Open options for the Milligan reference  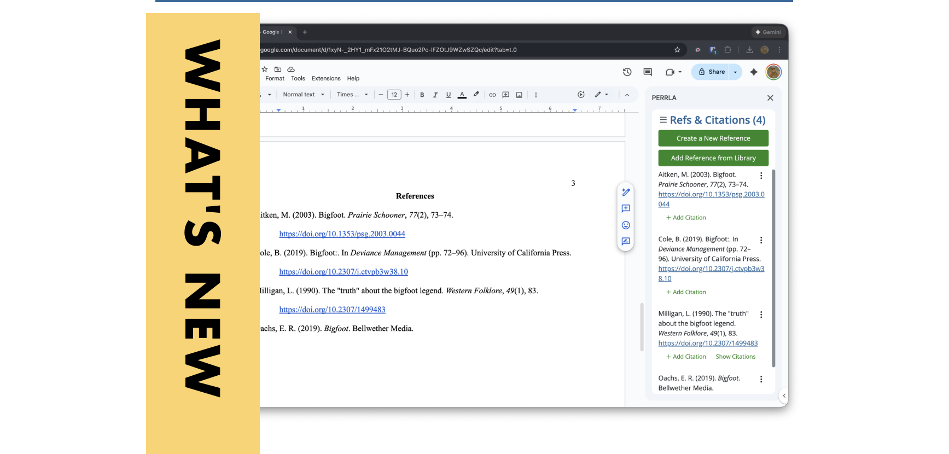point(761,315)
